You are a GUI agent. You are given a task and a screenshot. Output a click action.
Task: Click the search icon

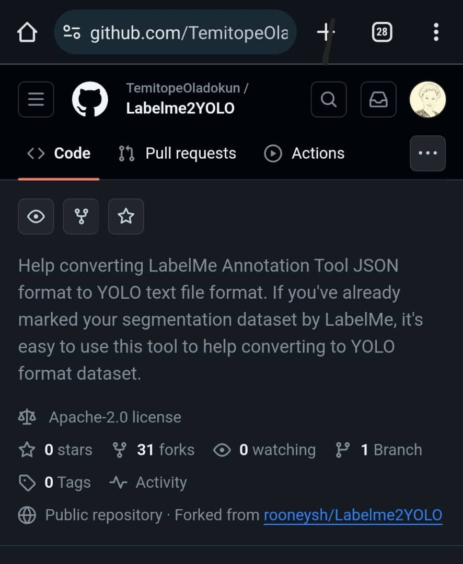[x=328, y=99]
